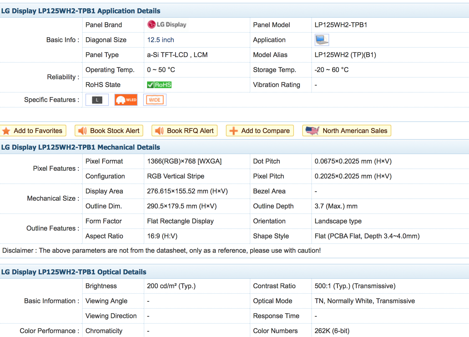Click outline depth 3.7 (Max.) mm

pos(336,206)
